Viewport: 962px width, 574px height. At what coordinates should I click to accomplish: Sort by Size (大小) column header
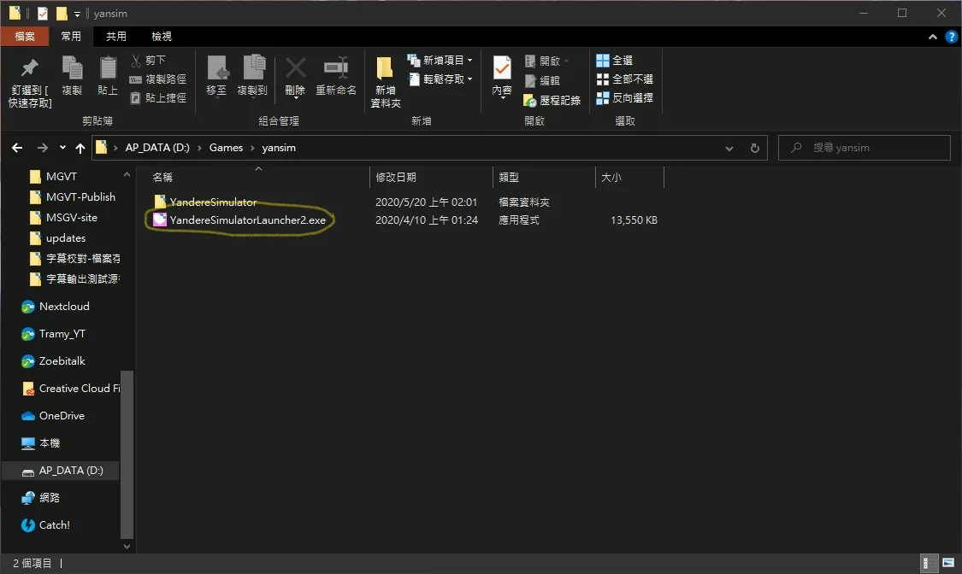coord(629,177)
